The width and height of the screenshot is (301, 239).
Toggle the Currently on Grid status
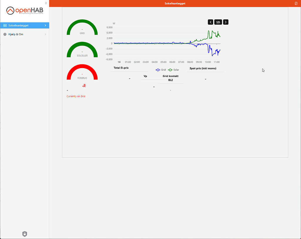(76, 96)
